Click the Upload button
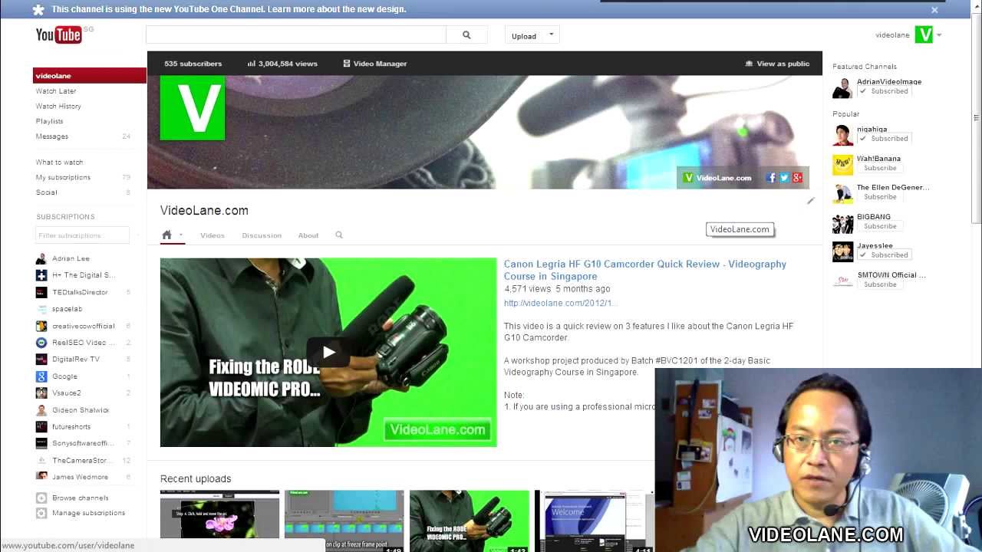Viewport: 982px width, 552px height. click(524, 36)
